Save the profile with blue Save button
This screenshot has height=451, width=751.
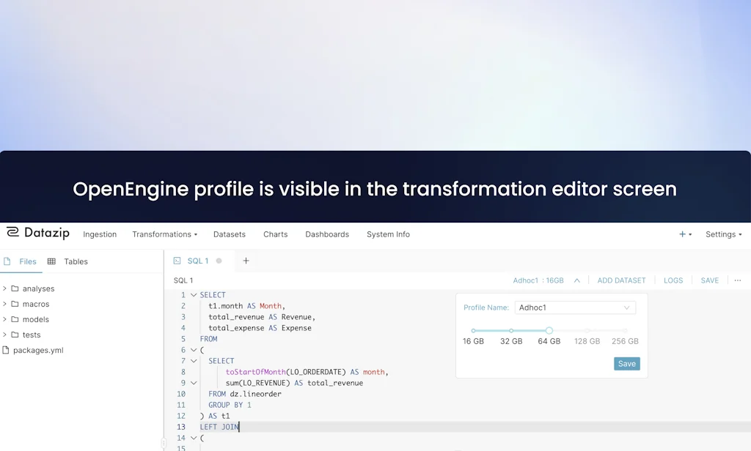pos(626,364)
